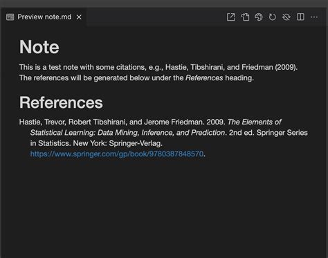Select the Preview note.md tab
The image size is (328, 258).
(44, 17)
